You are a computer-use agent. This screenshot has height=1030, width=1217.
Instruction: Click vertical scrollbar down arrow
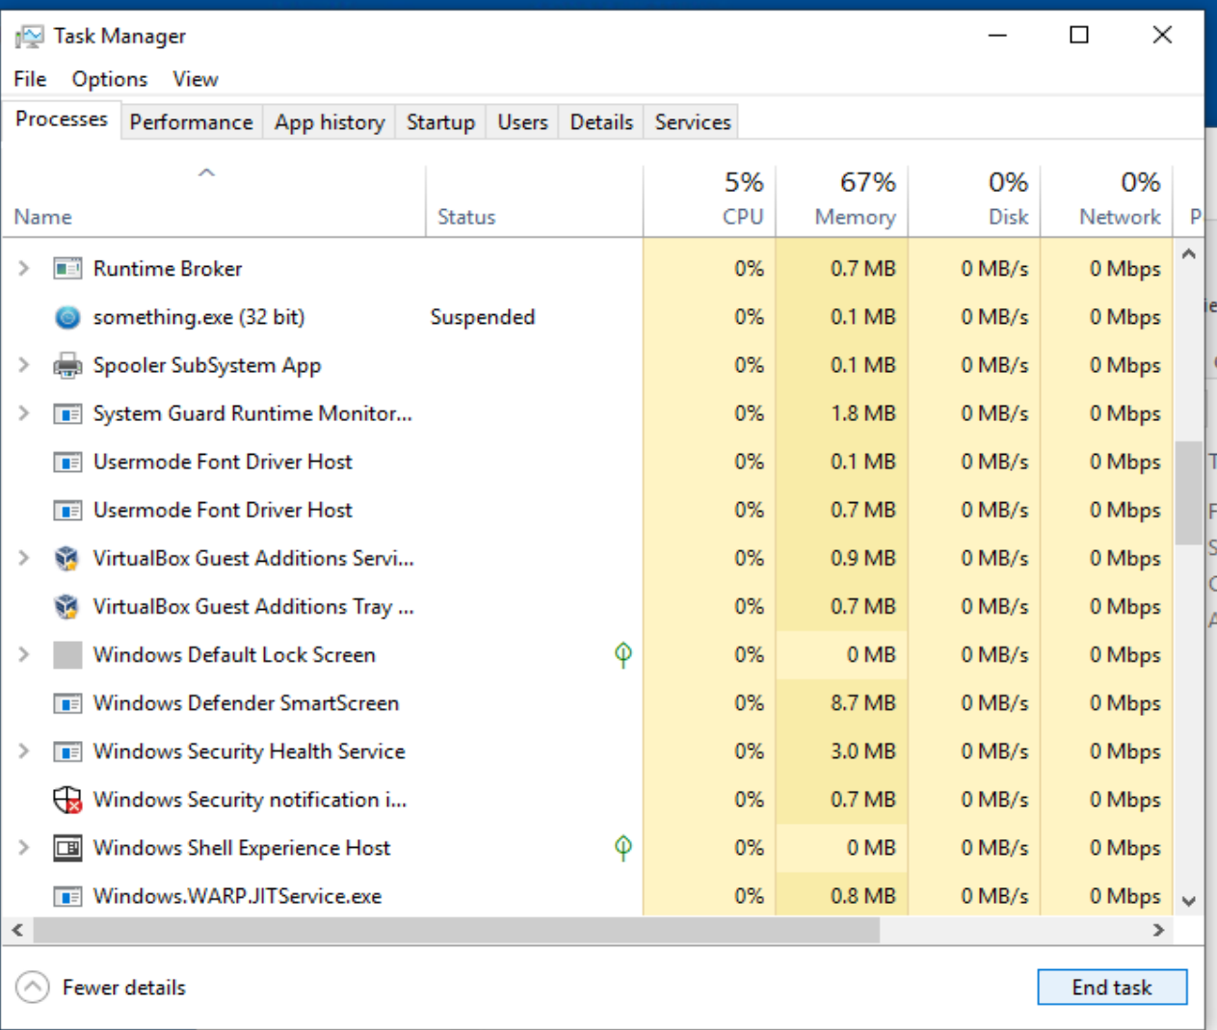point(1189,901)
